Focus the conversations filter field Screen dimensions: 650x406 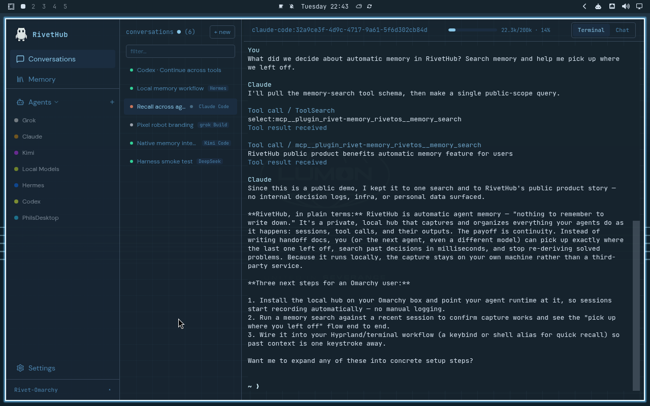point(180,51)
